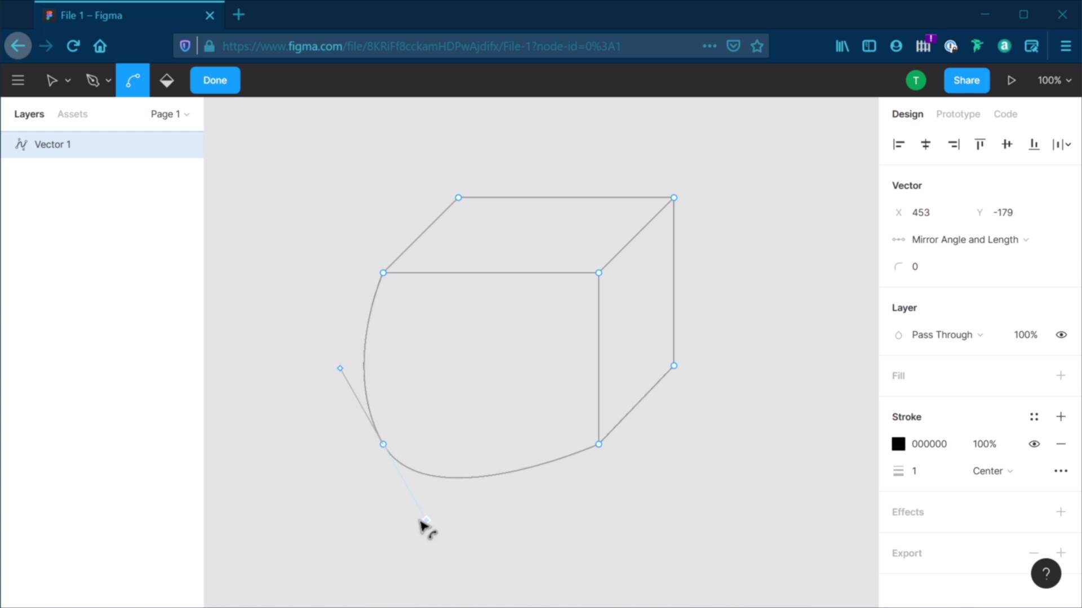
Task: Go back in browser history
Action: pos(18,46)
